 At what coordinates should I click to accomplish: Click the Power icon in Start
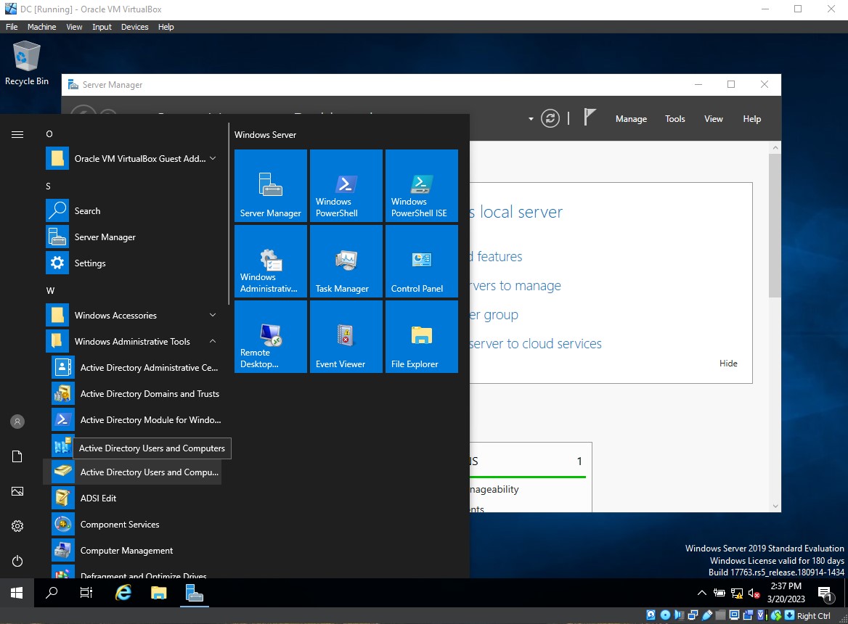pyautogui.click(x=17, y=561)
